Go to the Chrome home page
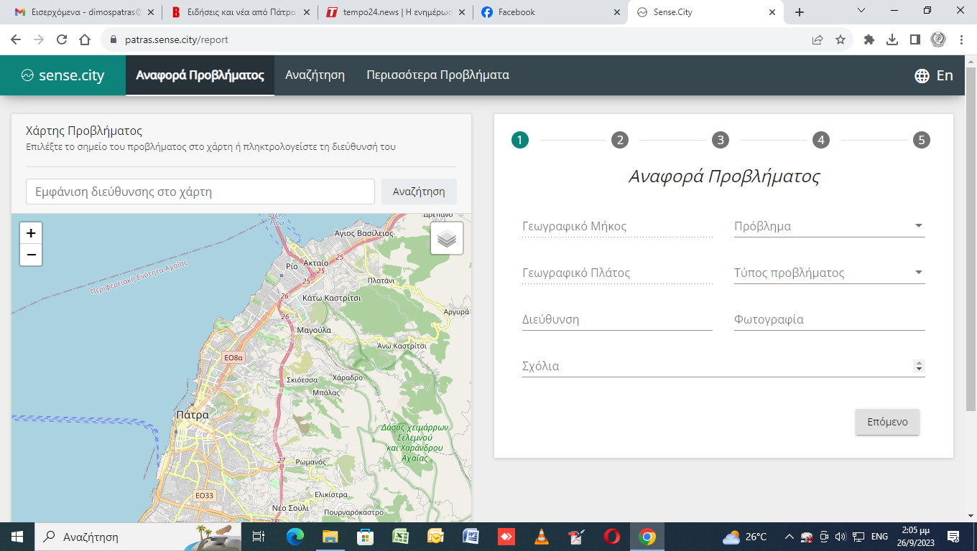This screenshot has width=977, height=551. pos(85,40)
